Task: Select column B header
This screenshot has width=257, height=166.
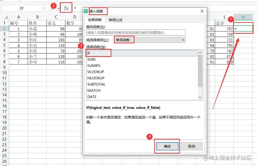Action: tap(37, 17)
